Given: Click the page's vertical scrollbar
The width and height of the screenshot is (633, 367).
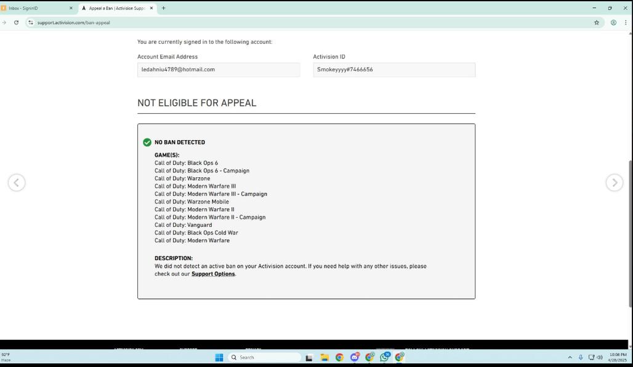Looking at the screenshot, I should click(631, 234).
